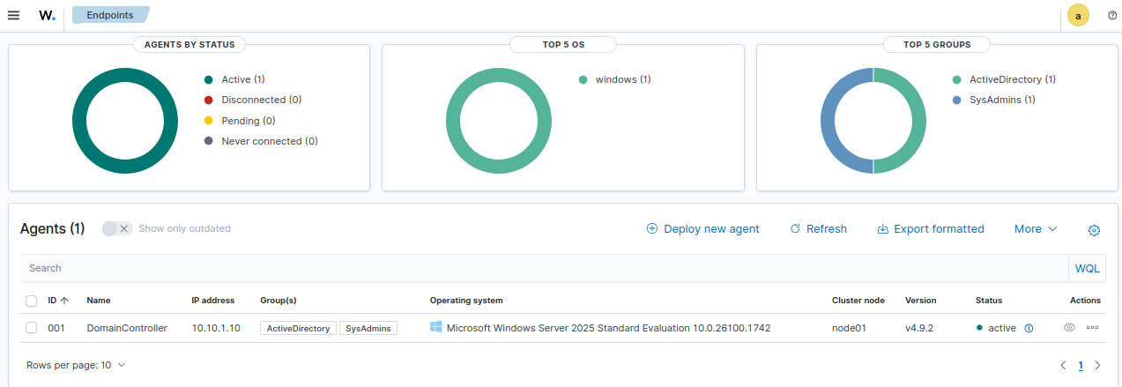Open the three-dot actions menu for DomainController
Viewport: 1122px width, 387px height.
pyautogui.click(x=1092, y=328)
